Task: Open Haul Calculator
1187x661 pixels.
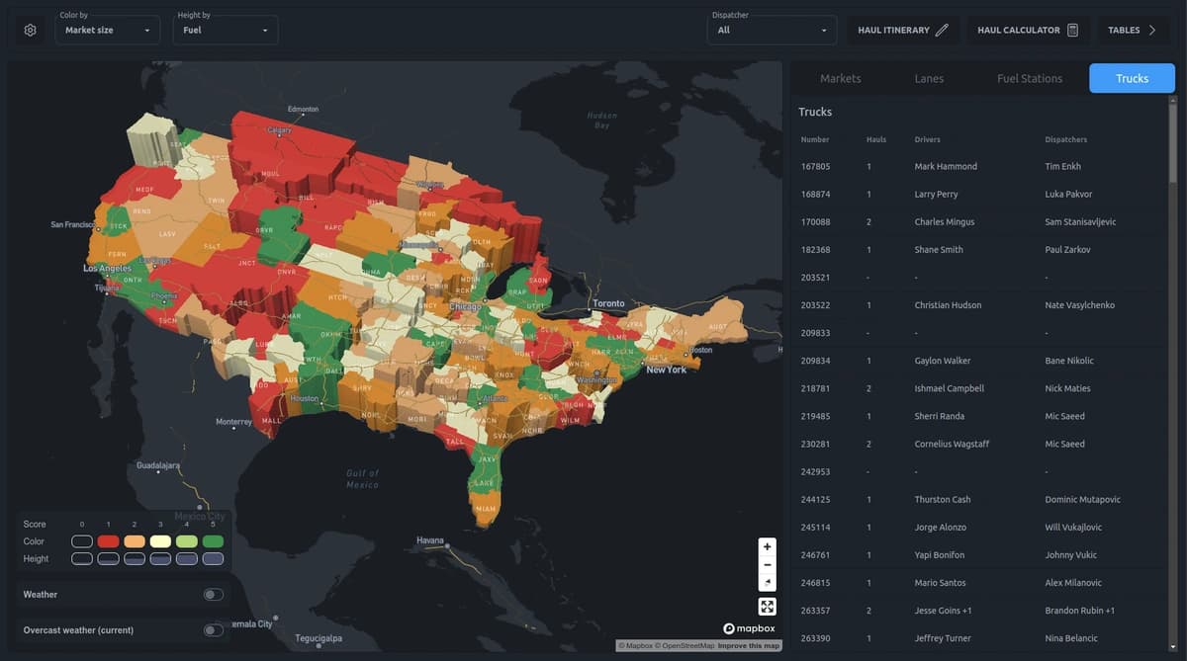Action: tap(1029, 30)
